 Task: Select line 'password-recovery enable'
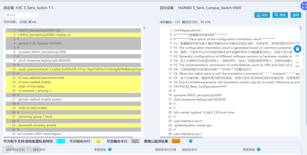click(x=73, y=125)
